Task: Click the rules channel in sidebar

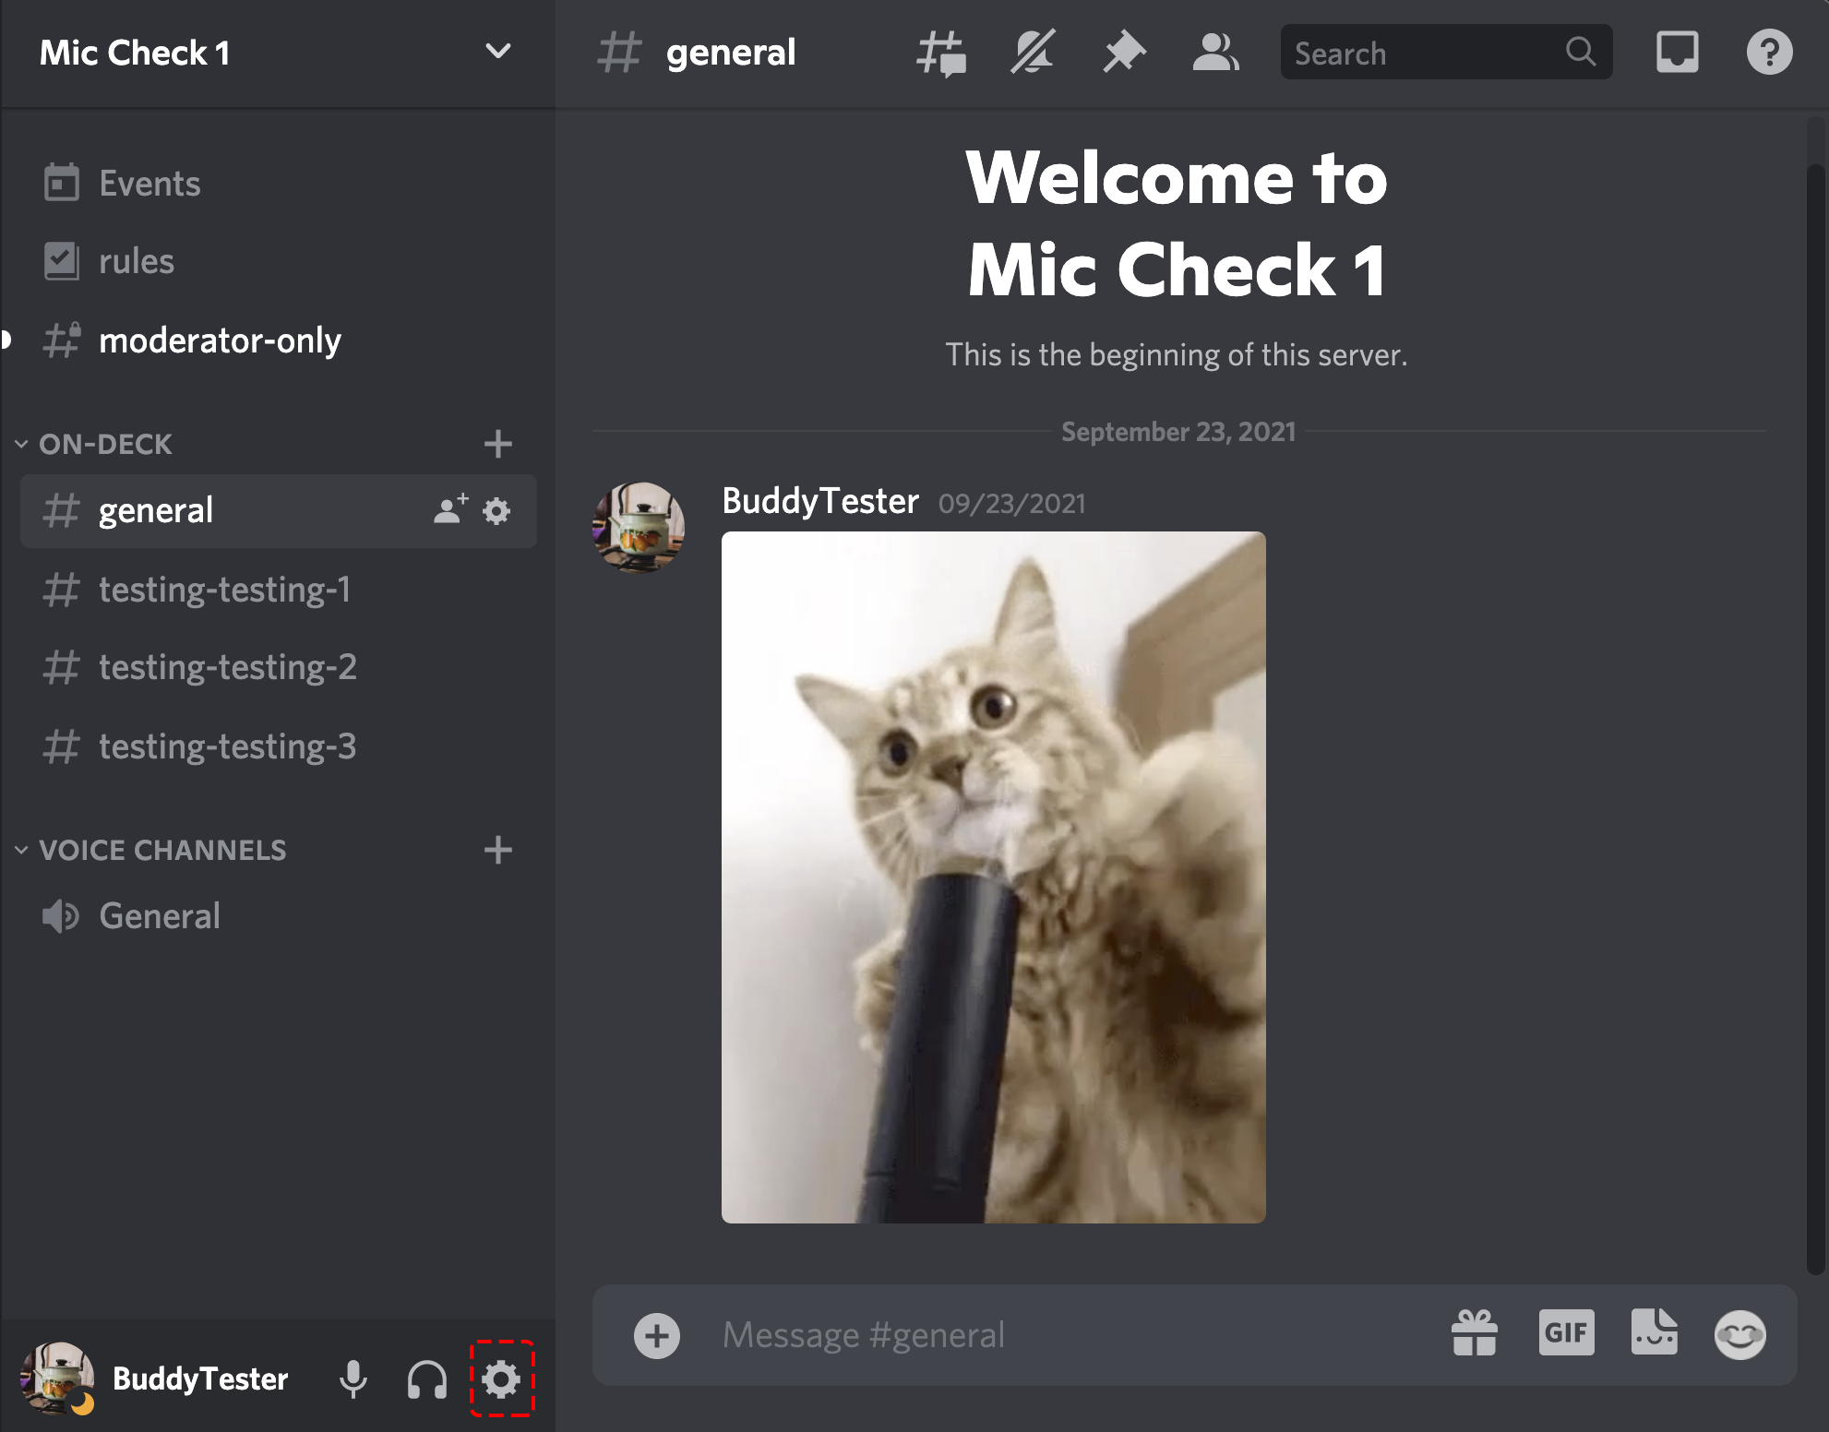Action: (135, 258)
